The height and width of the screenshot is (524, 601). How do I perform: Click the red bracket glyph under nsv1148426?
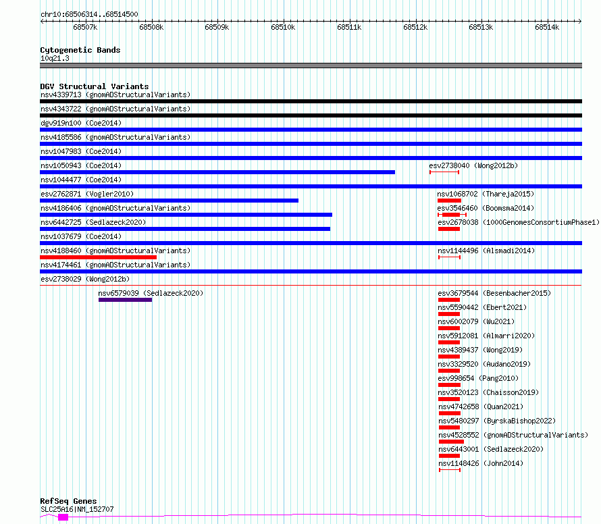tap(450, 470)
